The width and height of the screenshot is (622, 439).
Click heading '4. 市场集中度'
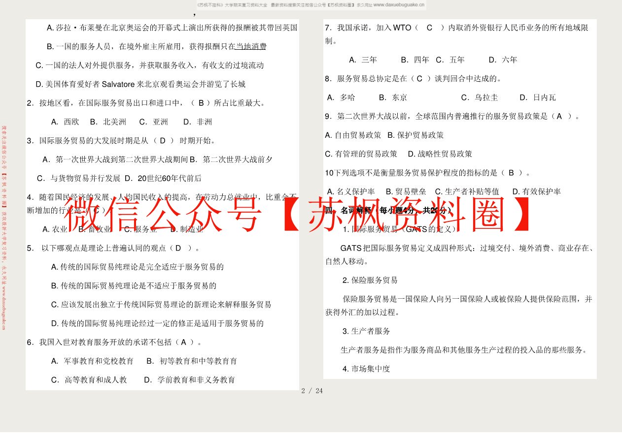pos(366,369)
